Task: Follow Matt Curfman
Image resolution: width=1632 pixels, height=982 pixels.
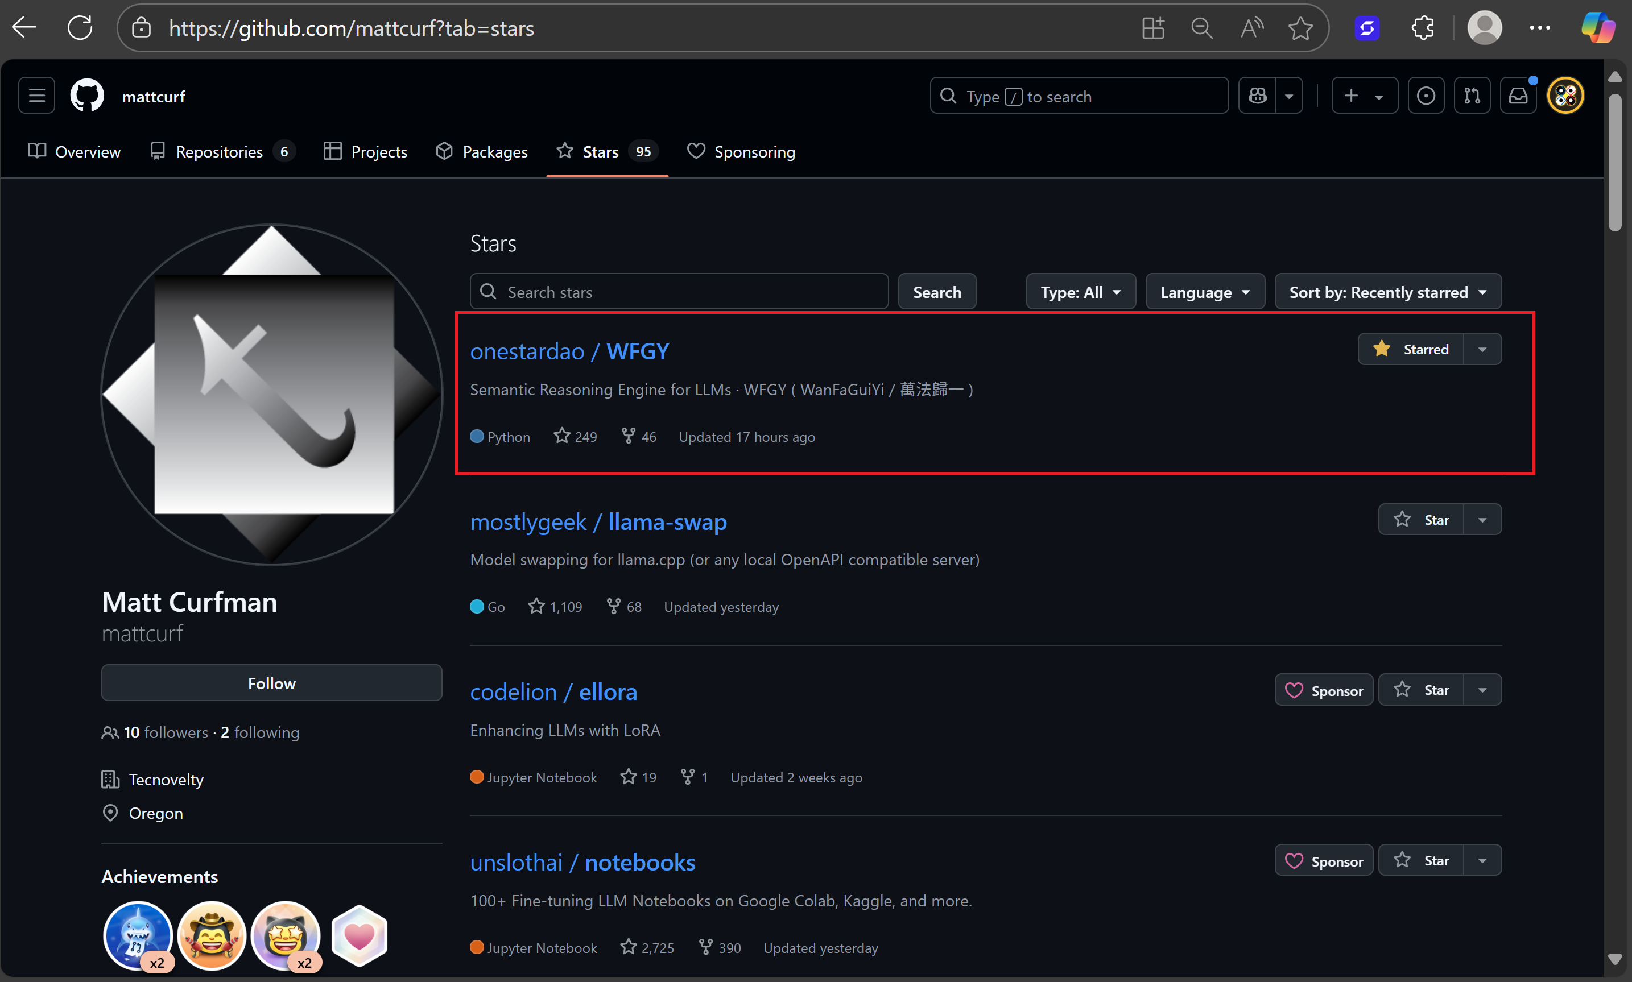Action: point(271,683)
